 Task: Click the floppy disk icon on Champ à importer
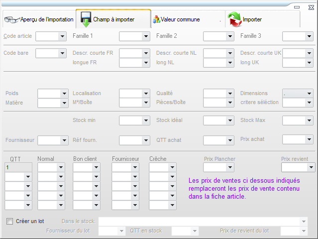click(x=85, y=19)
